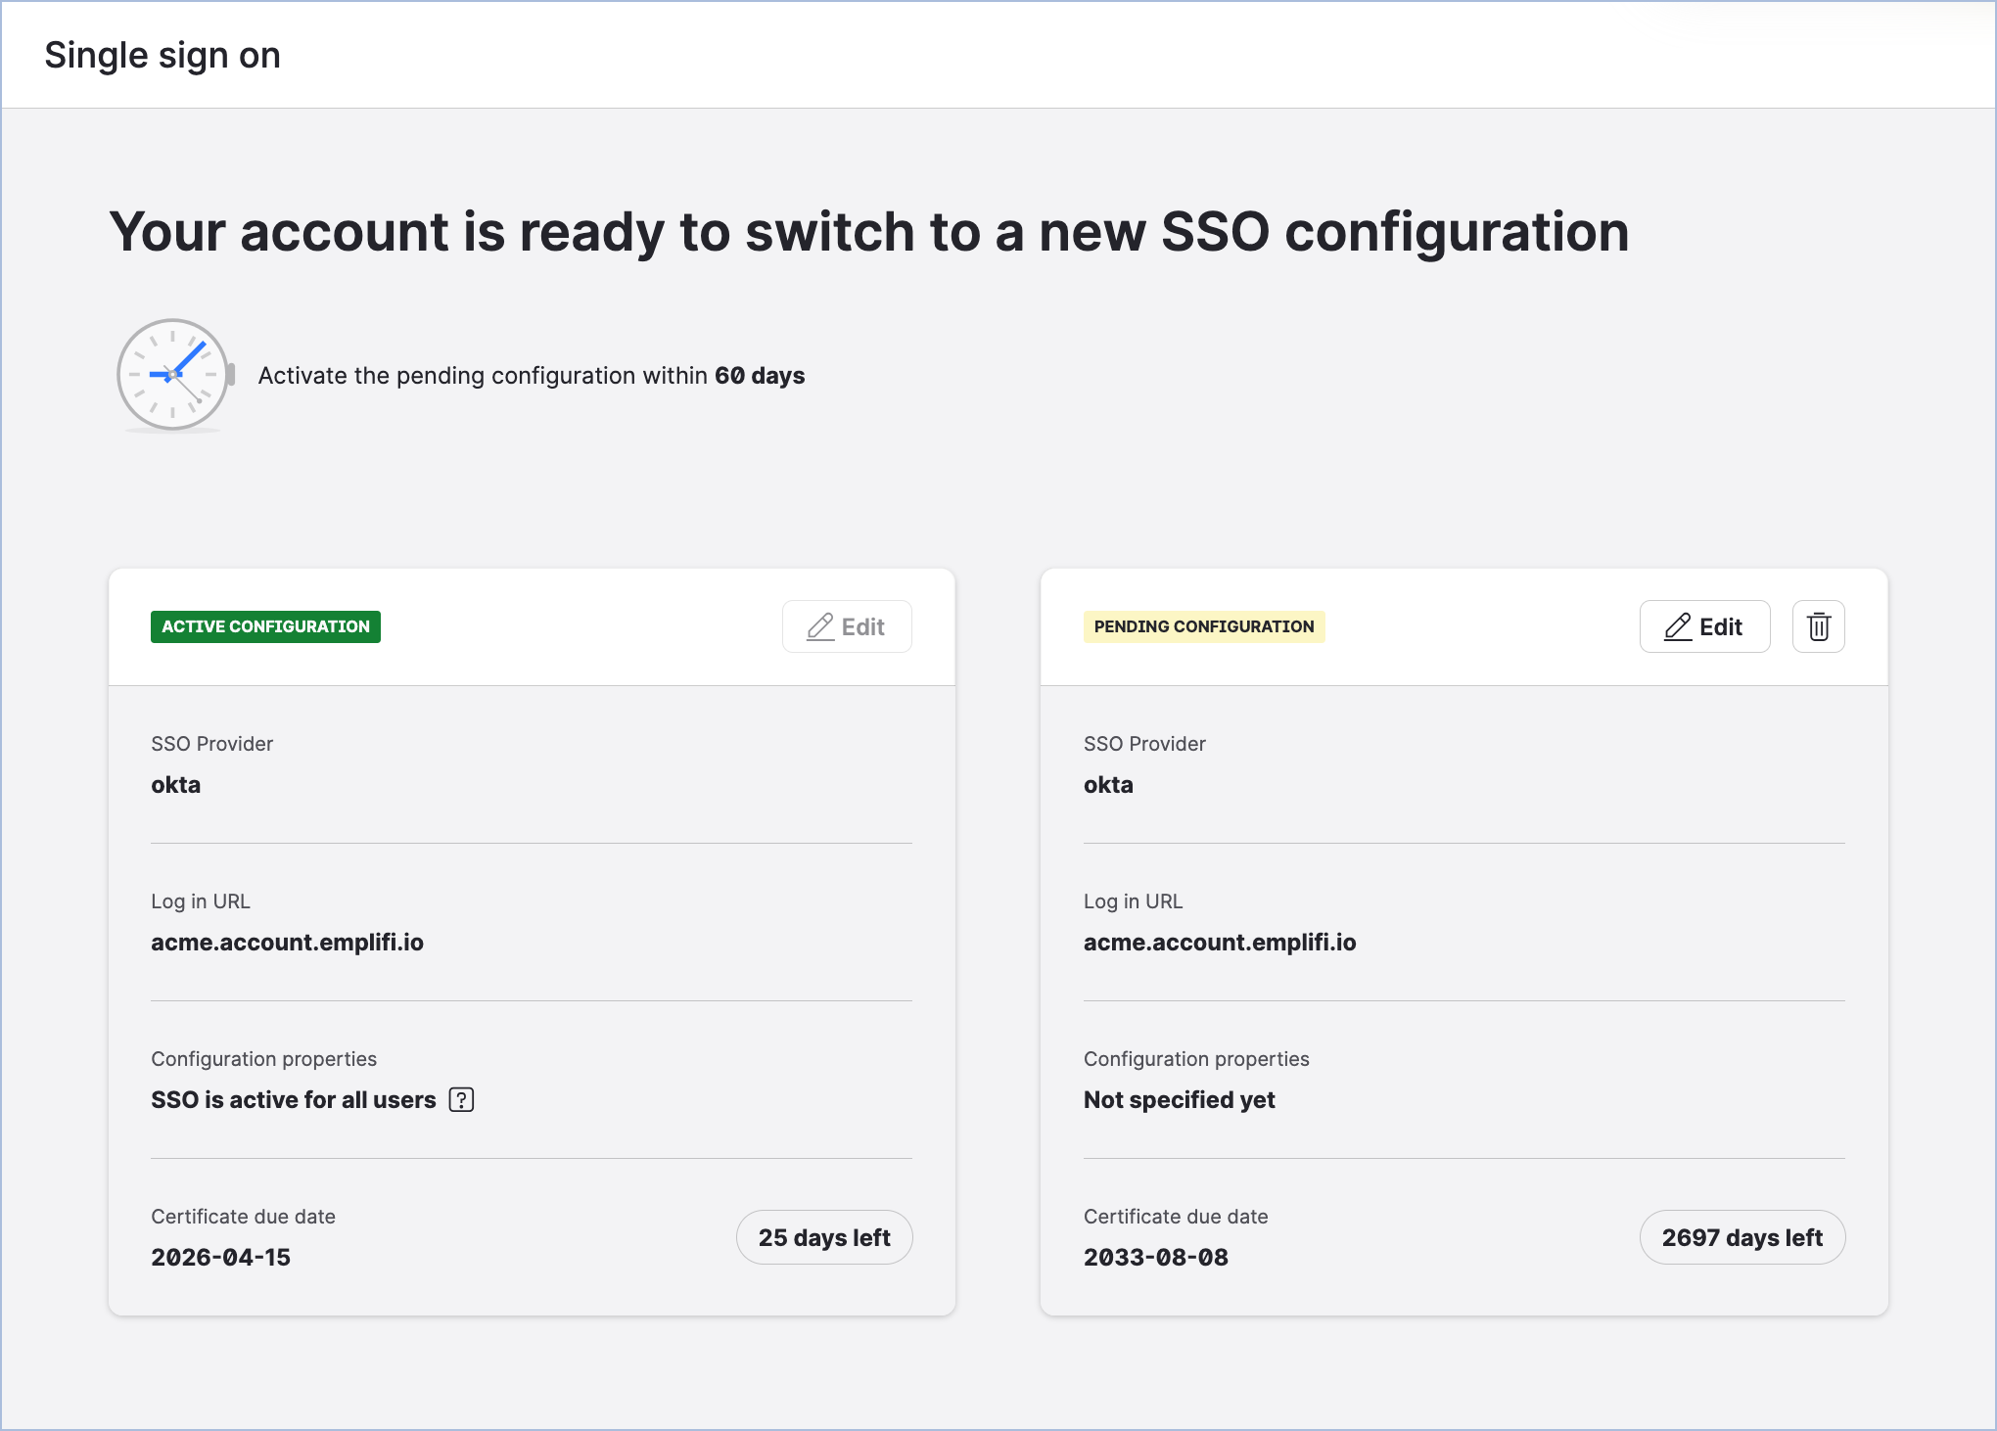Click the 25 days left badge

[x=824, y=1237]
